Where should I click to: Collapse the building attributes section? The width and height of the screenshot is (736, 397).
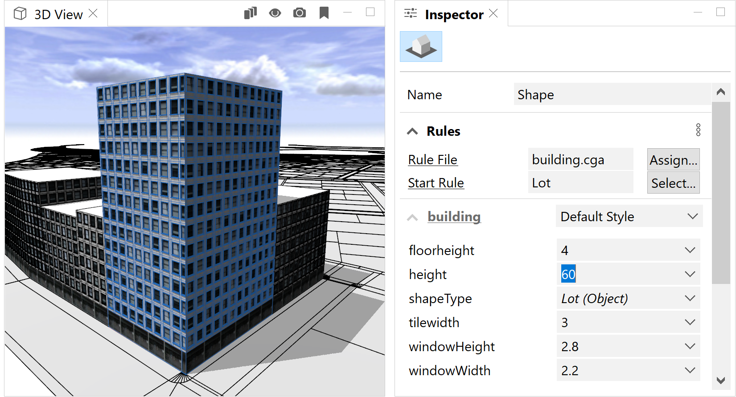(412, 218)
